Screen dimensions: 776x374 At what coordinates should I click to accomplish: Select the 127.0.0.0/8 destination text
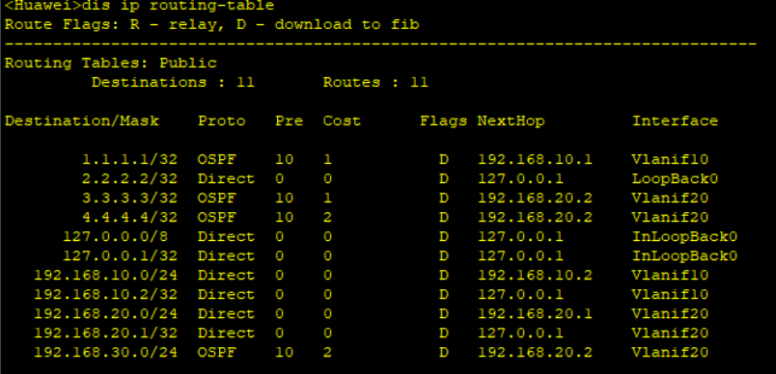pyautogui.click(x=115, y=237)
